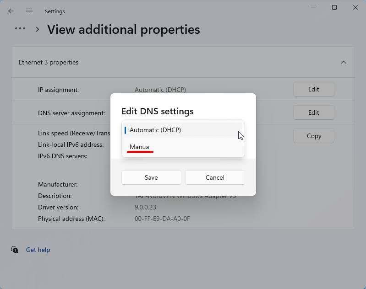Open the hamburger navigation menu
Screen dimensions: 366x289
coord(29,11)
